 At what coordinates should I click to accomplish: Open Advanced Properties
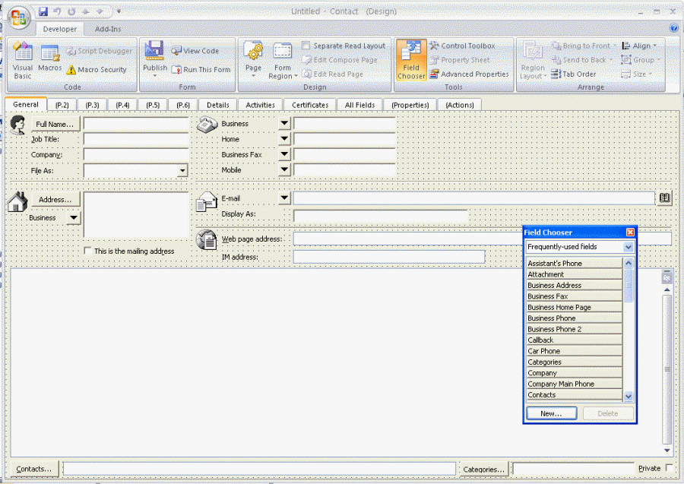pos(470,74)
